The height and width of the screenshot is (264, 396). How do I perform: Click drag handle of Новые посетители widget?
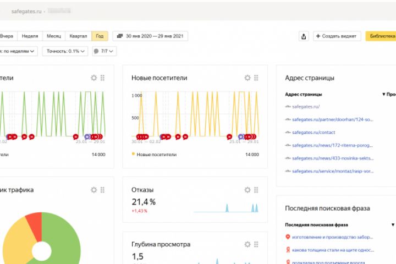click(256, 78)
